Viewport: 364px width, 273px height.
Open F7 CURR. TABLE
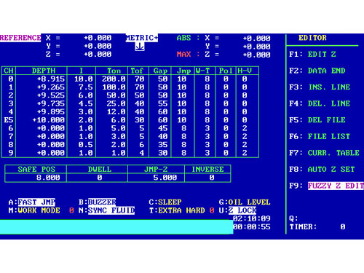click(324, 153)
